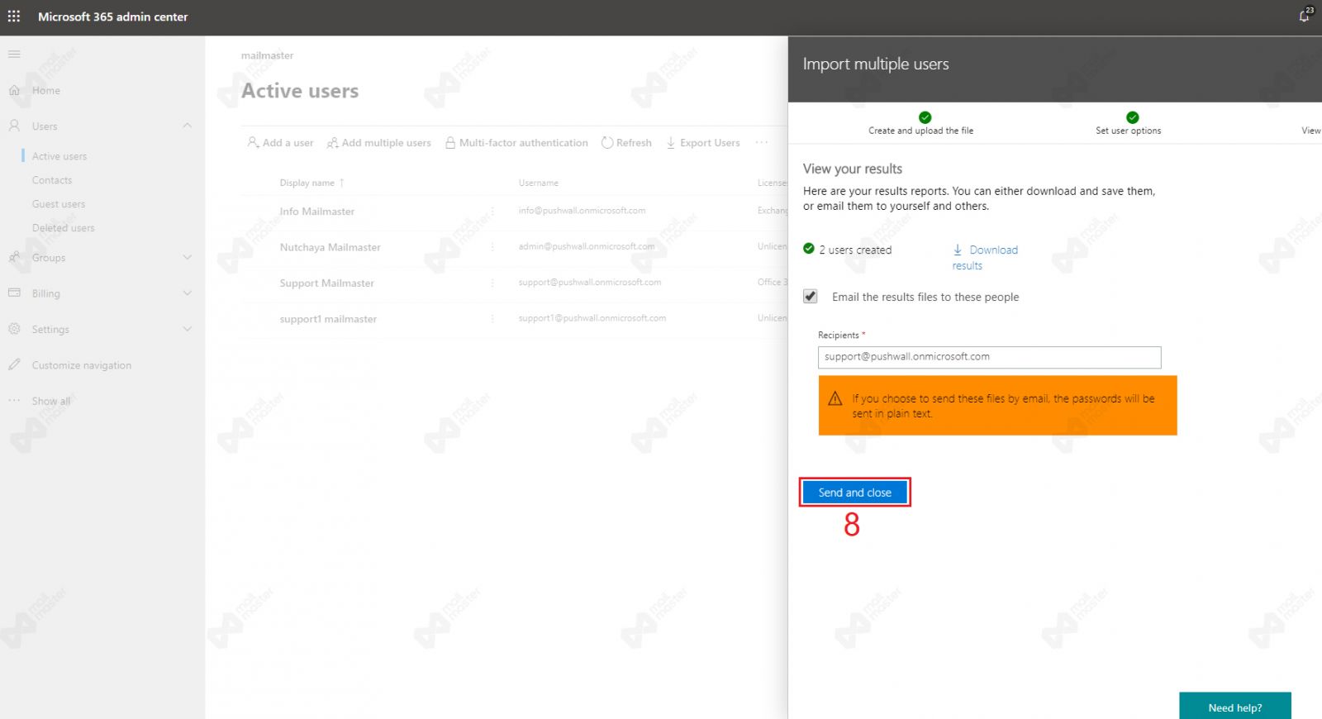Image resolution: width=1322 pixels, height=719 pixels.
Task: Select the Home navigation item
Action: (x=46, y=91)
